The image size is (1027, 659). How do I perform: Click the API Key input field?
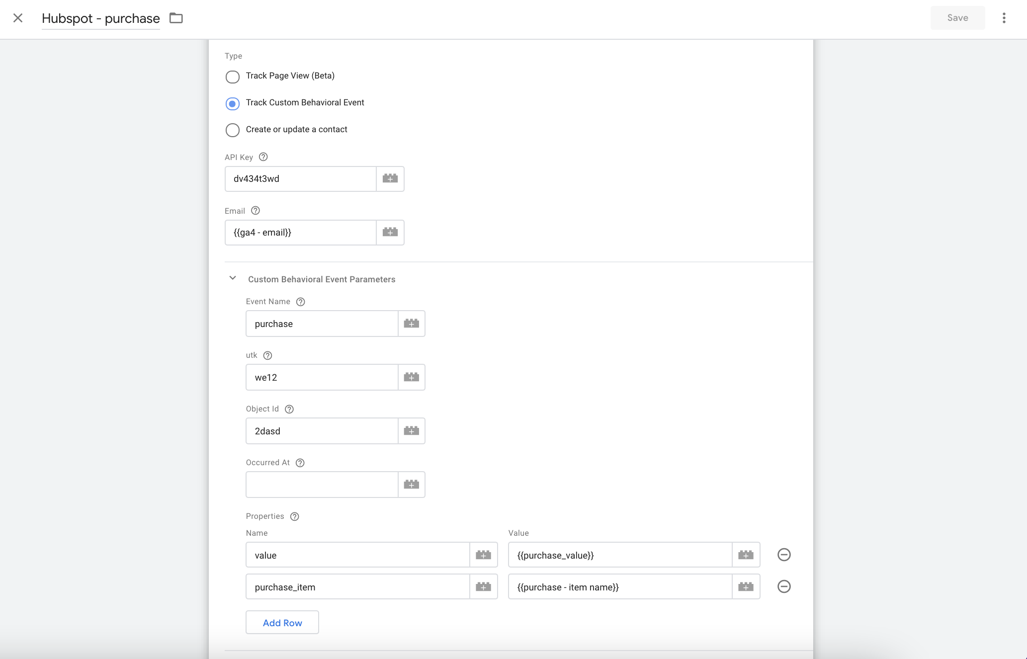point(301,179)
